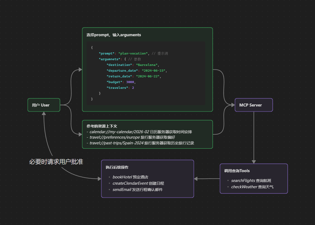Viewport: 315px width, 225px height.
Task: Click the "Barcelona" destination value
Action: point(147,65)
